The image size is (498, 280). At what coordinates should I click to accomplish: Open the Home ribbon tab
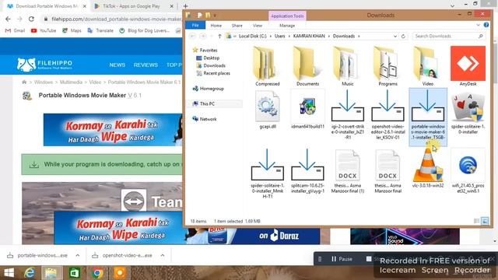click(216, 26)
